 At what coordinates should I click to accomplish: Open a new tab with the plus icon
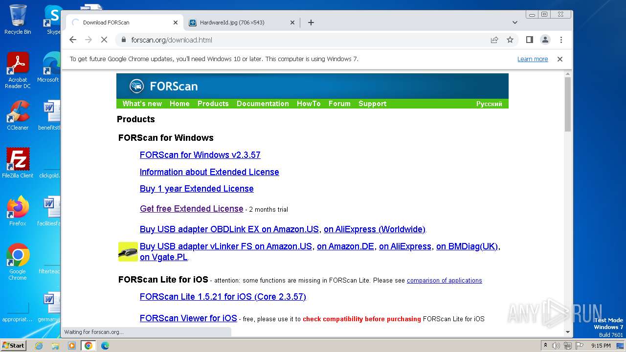[311, 22]
